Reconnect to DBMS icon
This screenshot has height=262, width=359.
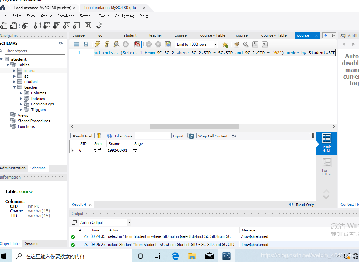(100, 25)
